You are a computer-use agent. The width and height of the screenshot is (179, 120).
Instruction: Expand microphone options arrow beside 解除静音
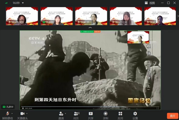pos(12,113)
